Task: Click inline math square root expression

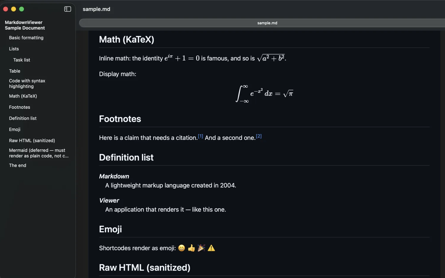Action: [x=271, y=58]
